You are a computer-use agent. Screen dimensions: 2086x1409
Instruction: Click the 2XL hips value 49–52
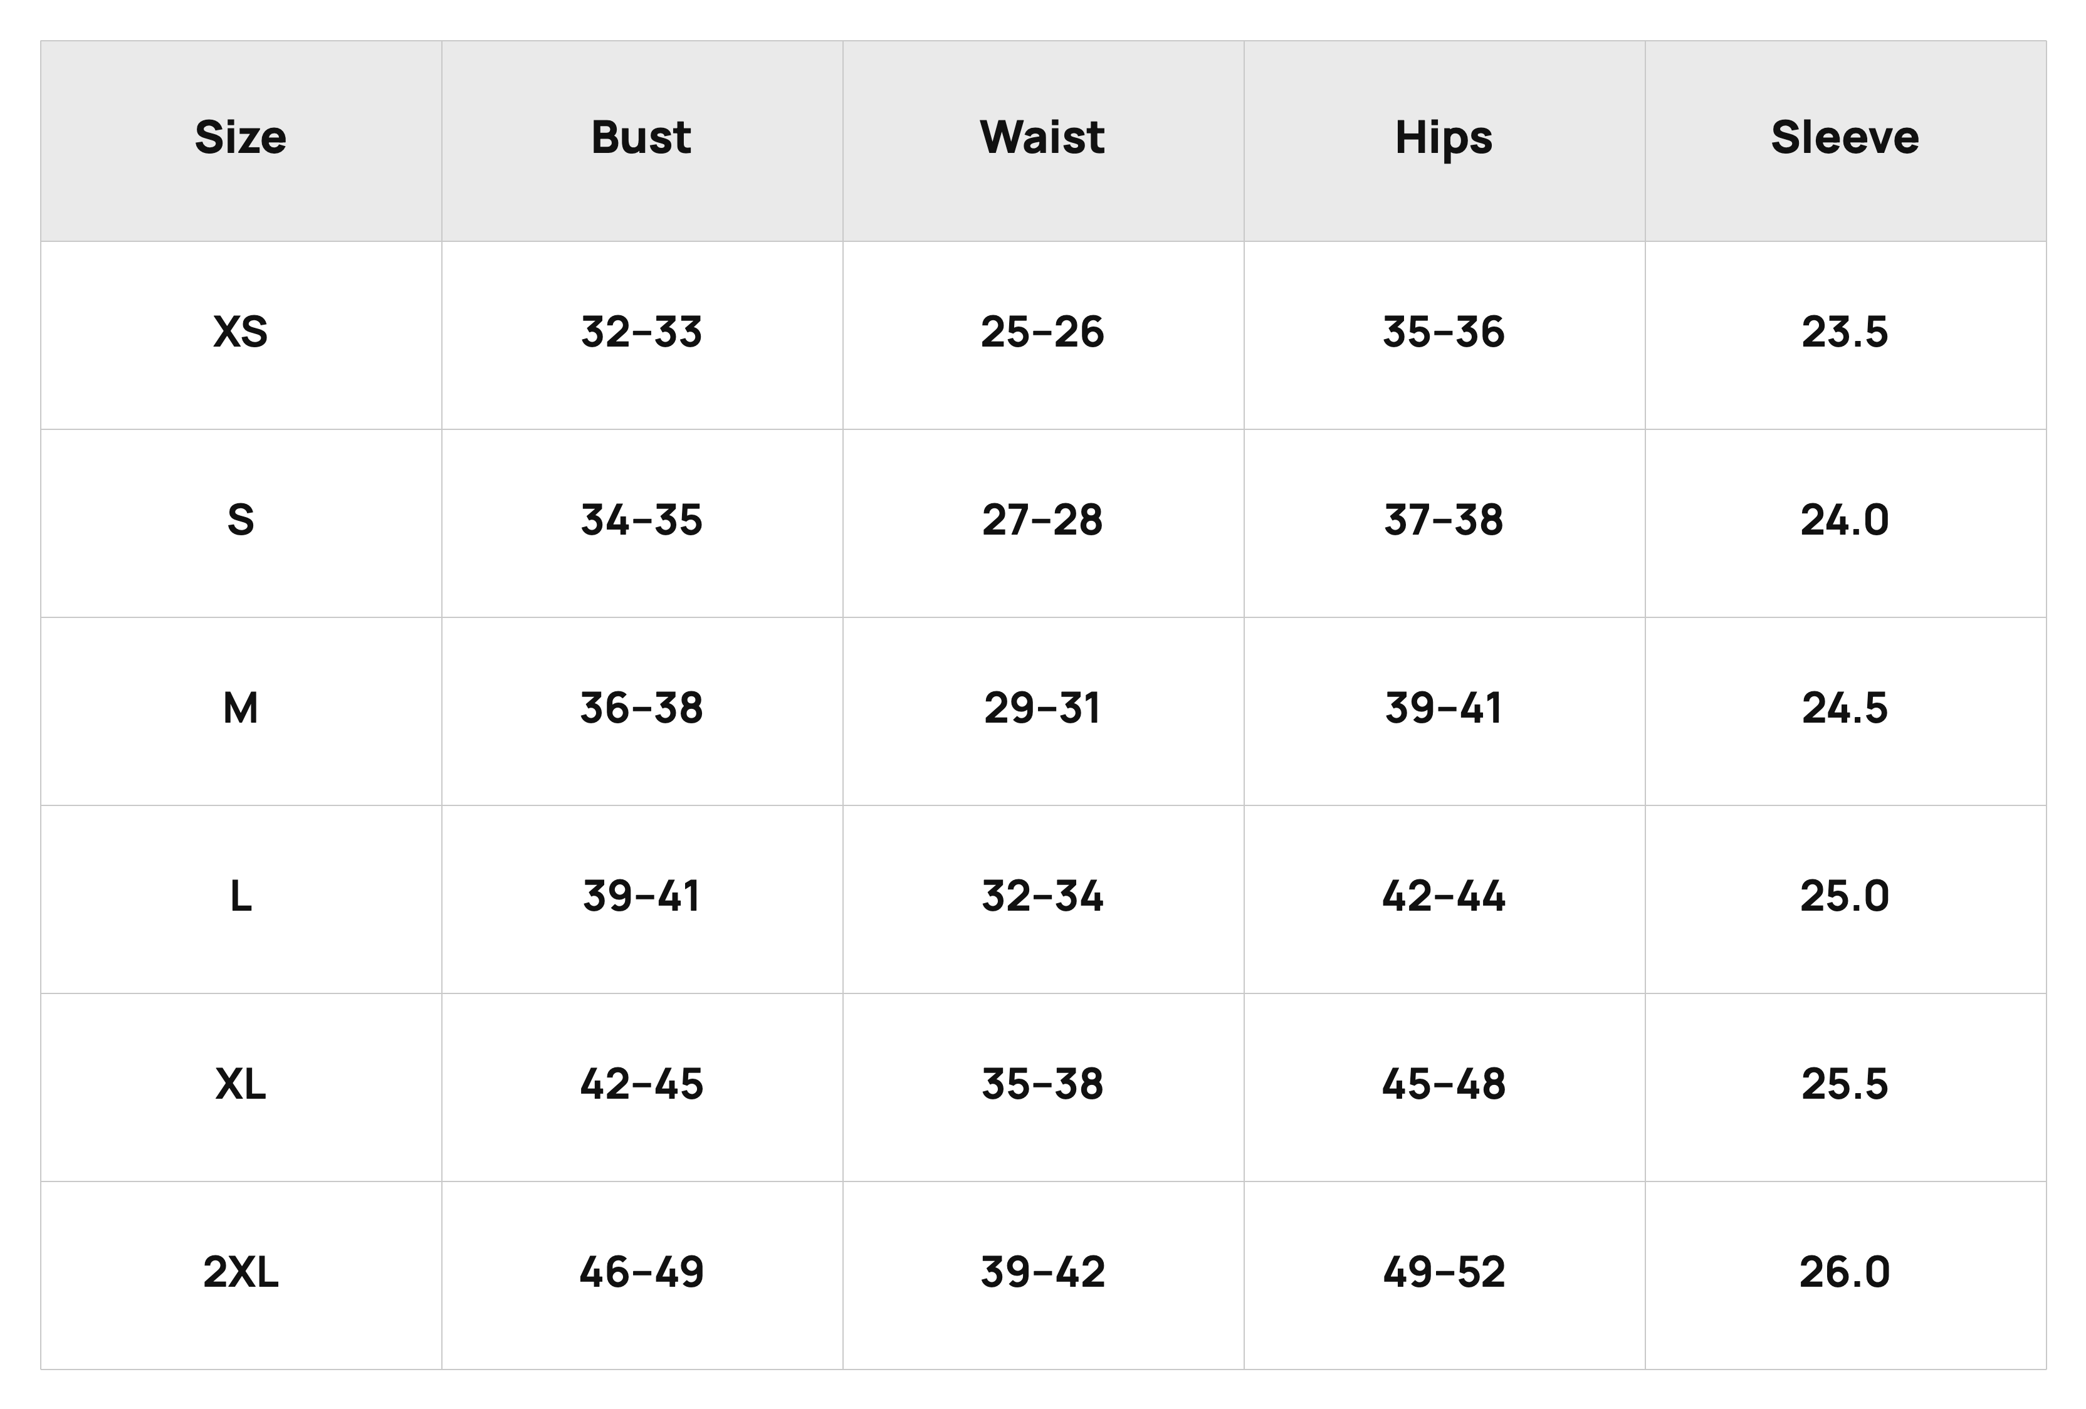(1444, 1272)
